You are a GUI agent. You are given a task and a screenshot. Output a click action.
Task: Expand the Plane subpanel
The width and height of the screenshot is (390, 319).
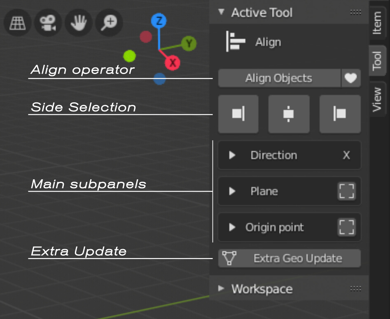(x=232, y=191)
